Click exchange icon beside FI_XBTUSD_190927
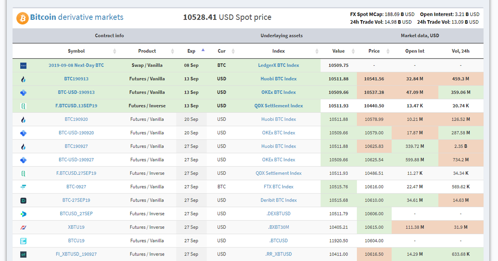Image resolution: width=498 pixels, height=261 pixels. (x=23, y=254)
